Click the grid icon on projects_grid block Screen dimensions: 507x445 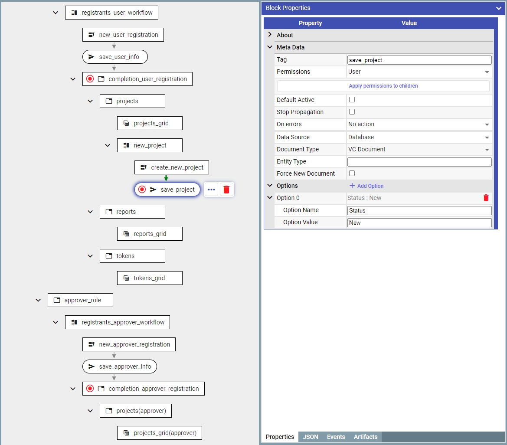click(126, 123)
